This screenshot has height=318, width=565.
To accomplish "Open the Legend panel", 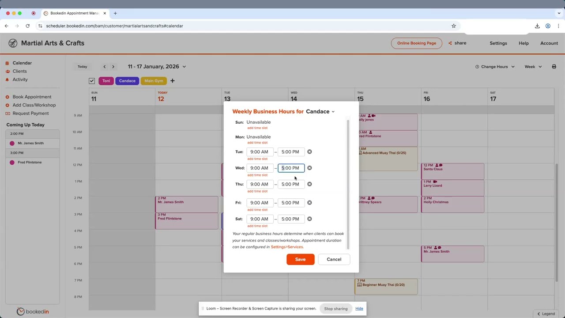I will [x=546, y=314].
